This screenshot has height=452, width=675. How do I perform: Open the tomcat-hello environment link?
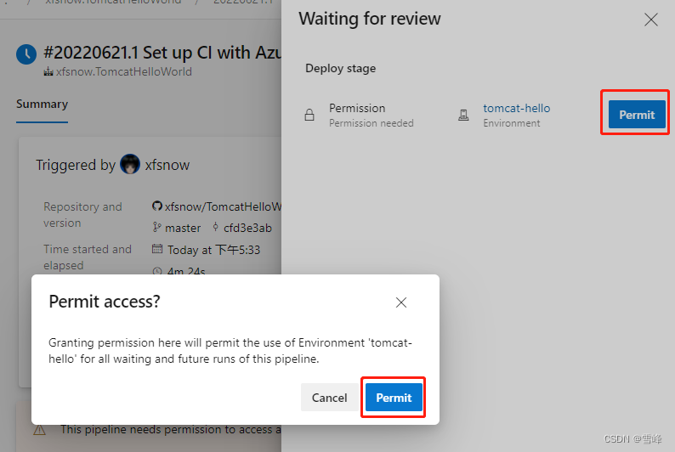coord(516,108)
